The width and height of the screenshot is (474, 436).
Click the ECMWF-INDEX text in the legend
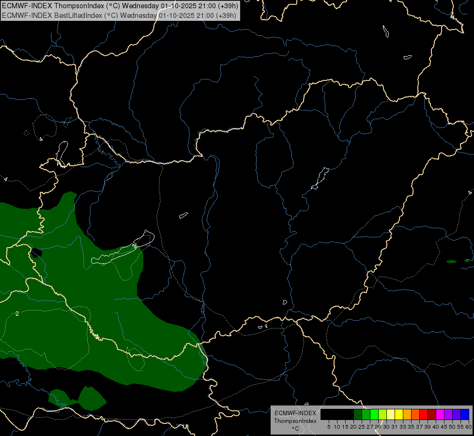(295, 413)
